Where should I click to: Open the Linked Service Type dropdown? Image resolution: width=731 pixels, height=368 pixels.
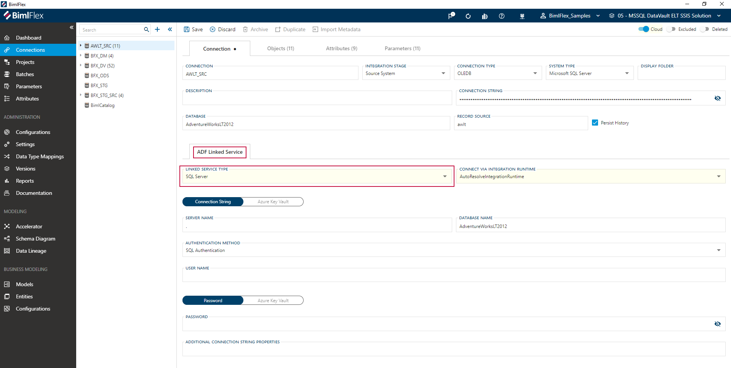coord(444,176)
